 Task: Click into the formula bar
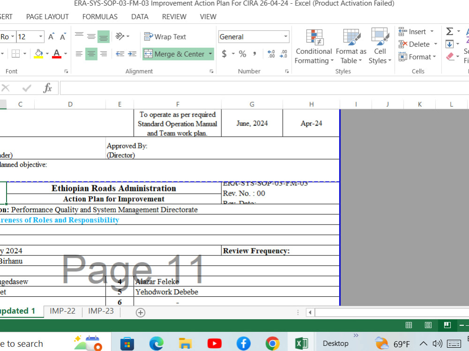(265, 88)
